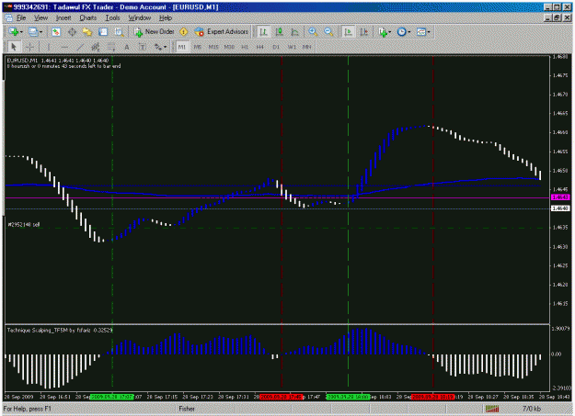Activate the M1 timeframe
This screenshot has width=575, height=416.
coord(182,47)
